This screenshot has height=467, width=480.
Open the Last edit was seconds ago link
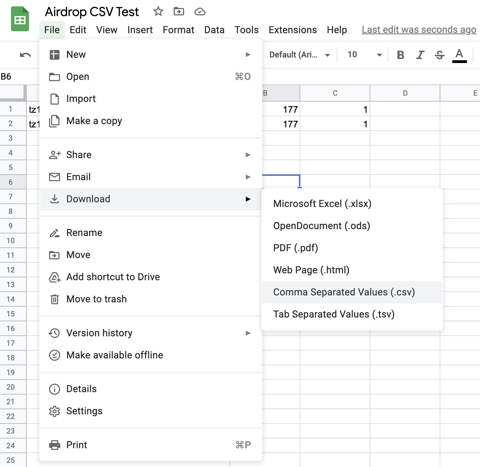pos(419,30)
